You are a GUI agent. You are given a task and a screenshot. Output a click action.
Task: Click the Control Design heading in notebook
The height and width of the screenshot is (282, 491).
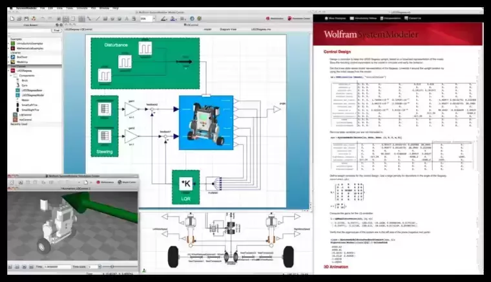coord(337,52)
